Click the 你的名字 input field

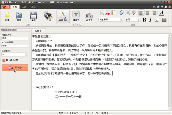pos(15,38)
